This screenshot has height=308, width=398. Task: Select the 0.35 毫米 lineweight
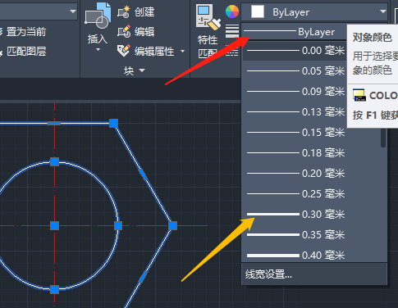313,235
